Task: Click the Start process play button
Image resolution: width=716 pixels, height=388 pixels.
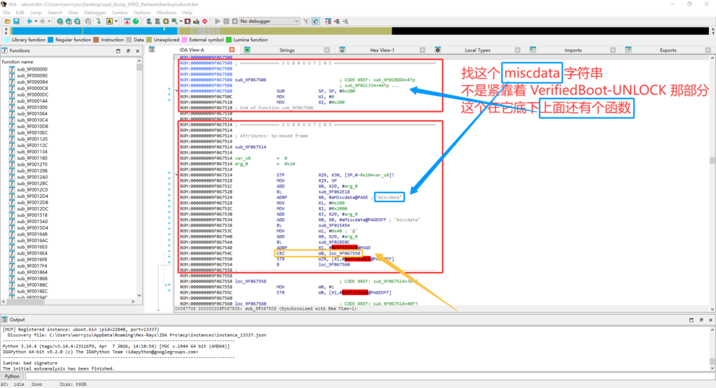Action: coord(218,22)
